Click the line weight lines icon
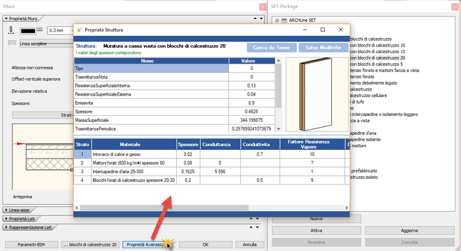Viewport: 461px width, 251px height. [40, 30]
